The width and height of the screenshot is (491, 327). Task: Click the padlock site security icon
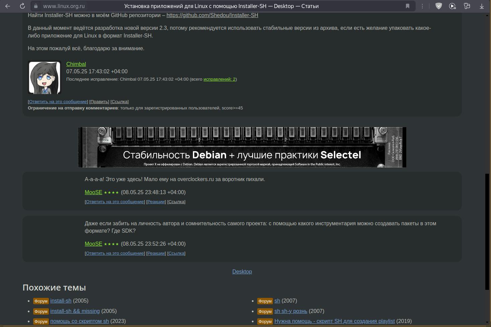pos(36,6)
